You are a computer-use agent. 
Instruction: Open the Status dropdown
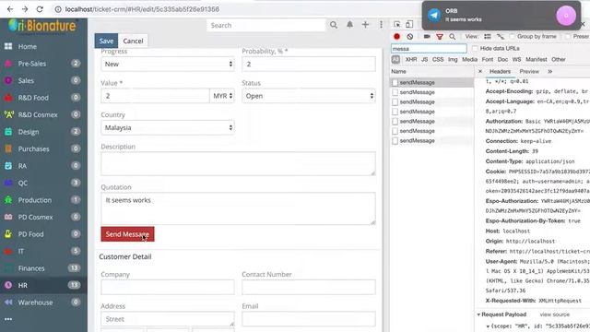click(x=309, y=96)
